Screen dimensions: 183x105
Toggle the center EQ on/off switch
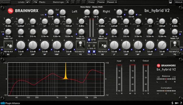pos(89,52)
